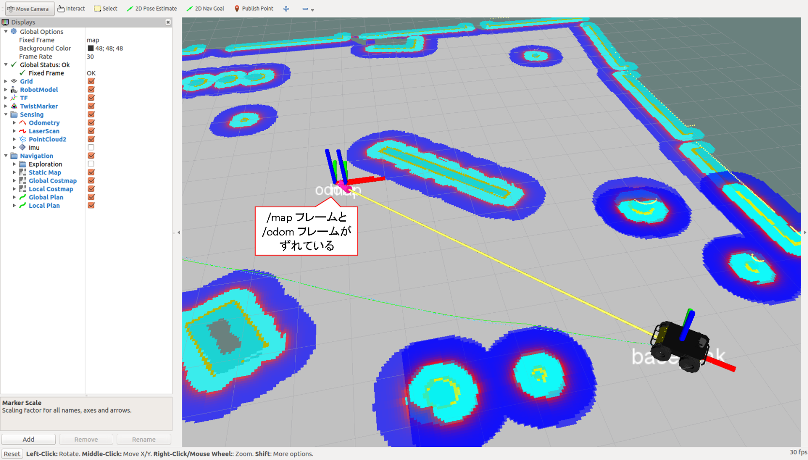Click the Add button to insert a display
Viewport: 808px width, 460px height.
click(28, 439)
